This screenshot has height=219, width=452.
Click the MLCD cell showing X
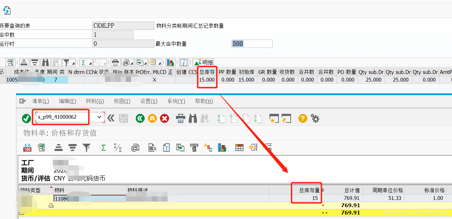pos(163,80)
